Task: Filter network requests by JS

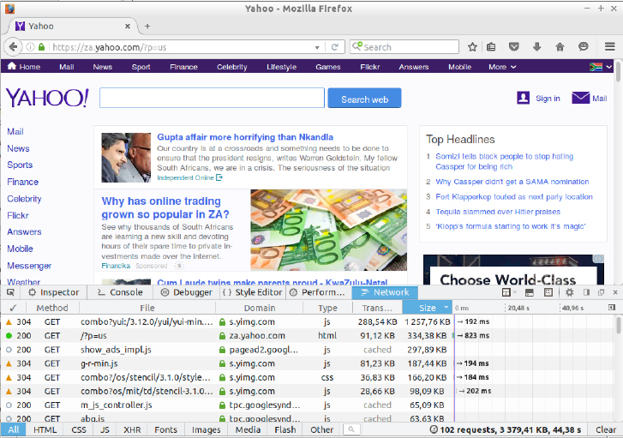Action: click(x=105, y=429)
